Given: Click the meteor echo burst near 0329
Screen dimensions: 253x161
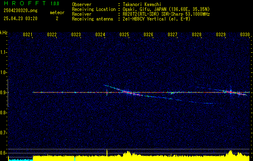Looking at the screenshot, I should coord(230,92).
